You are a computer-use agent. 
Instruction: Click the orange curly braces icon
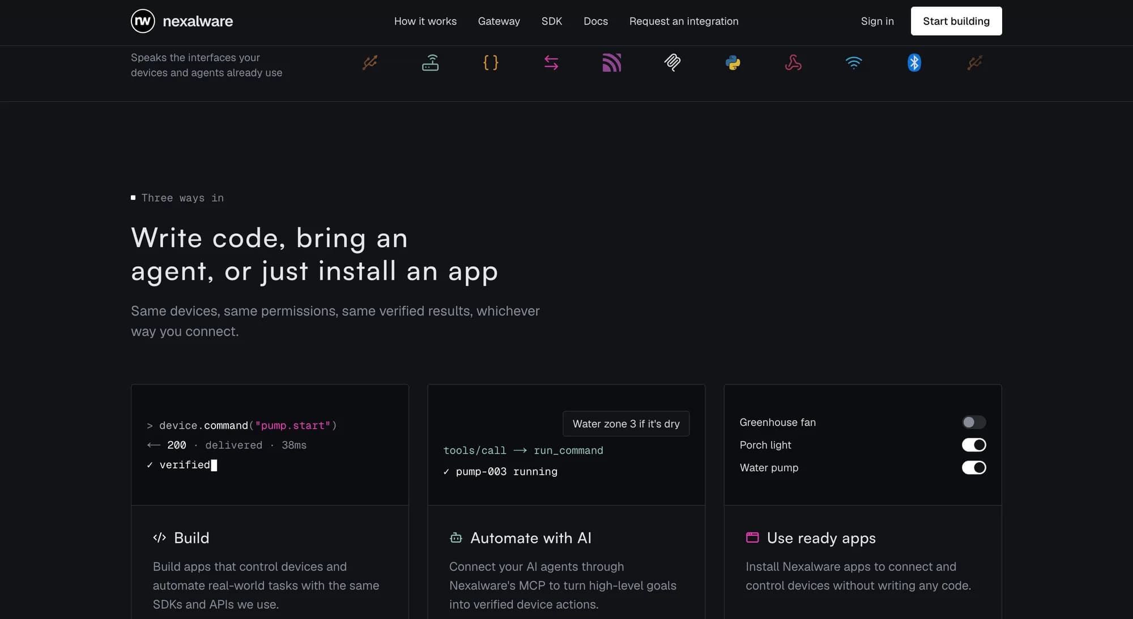(x=491, y=62)
